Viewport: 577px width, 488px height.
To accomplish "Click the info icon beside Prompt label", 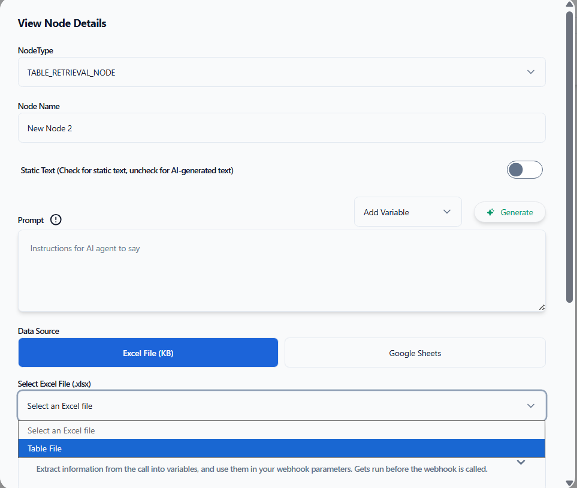I will tap(56, 220).
